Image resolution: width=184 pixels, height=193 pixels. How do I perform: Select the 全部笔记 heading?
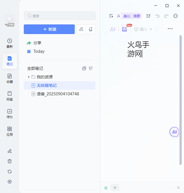35,68
